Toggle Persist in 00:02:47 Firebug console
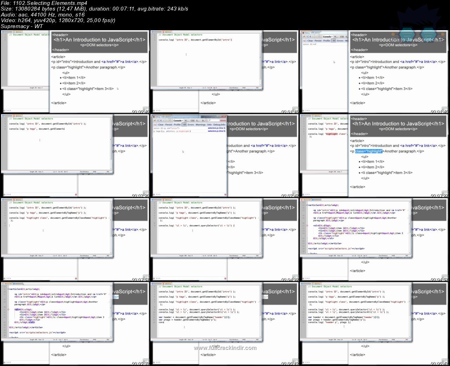Screen dimensions: 450x366 [x=169, y=125]
